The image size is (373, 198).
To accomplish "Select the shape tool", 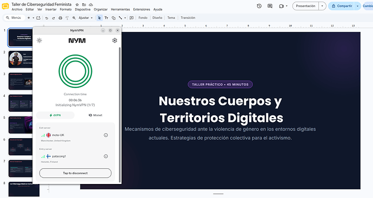I will click(x=114, y=18).
